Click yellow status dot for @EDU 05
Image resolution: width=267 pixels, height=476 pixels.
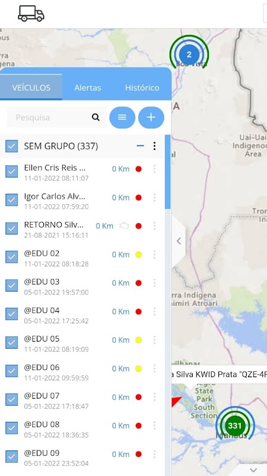point(138,340)
